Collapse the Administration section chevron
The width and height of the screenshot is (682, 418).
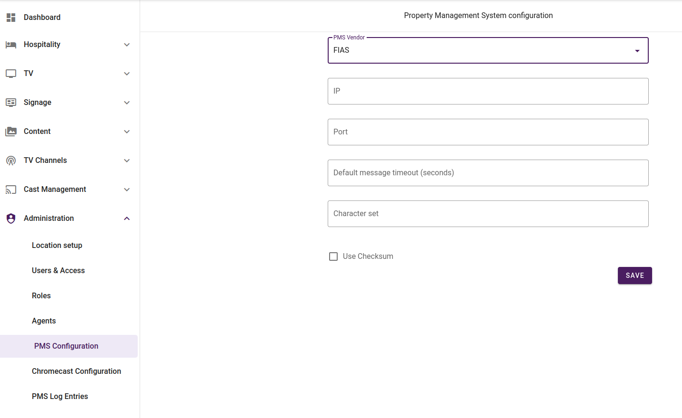(x=127, y=218)
